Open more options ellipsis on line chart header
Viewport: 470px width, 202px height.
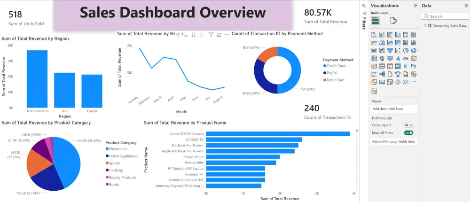click(x=227, y=35)
